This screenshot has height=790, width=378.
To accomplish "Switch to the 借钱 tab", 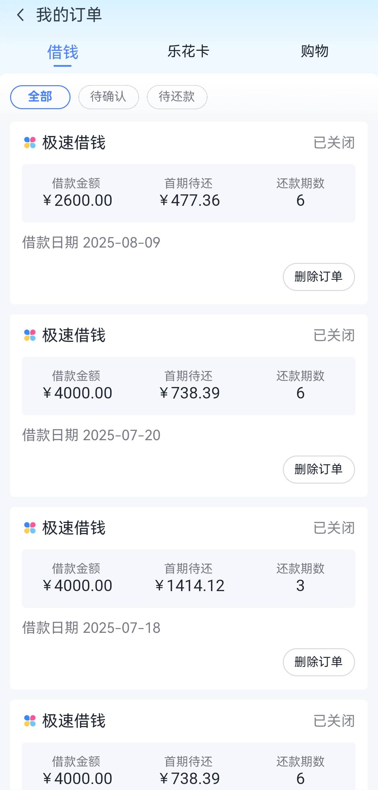I will pos(63,52).
